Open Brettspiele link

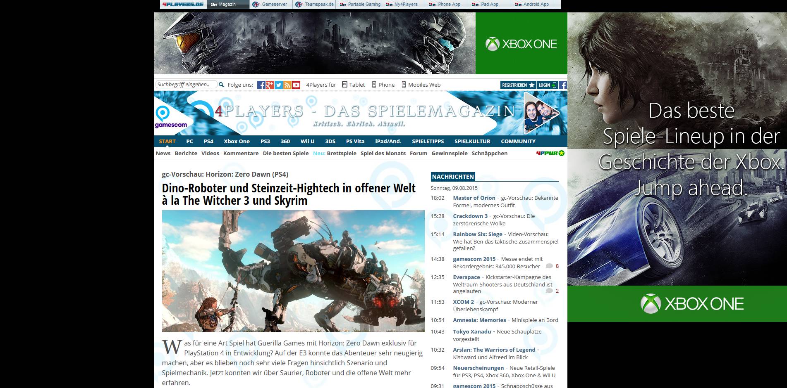(x=342, y=153)
